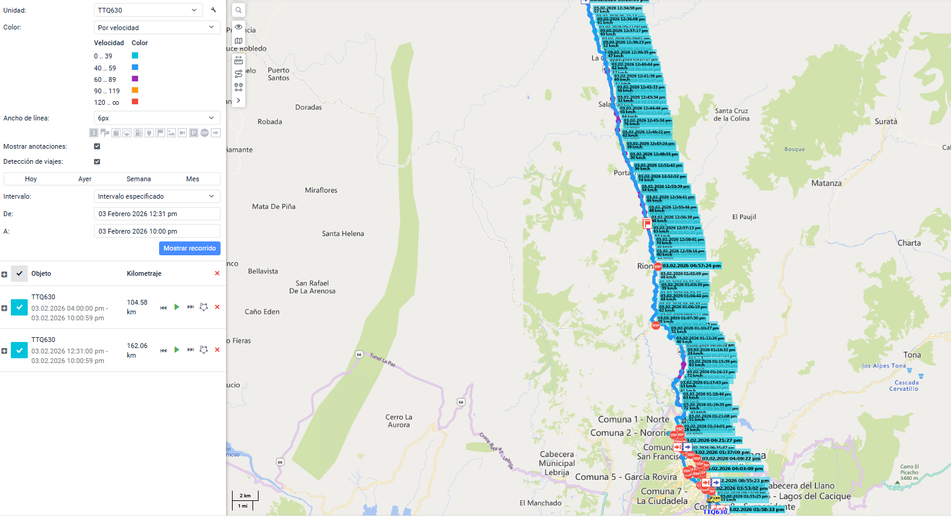Open the map search tool
951x519 pixels.
[x=239, y=10]
